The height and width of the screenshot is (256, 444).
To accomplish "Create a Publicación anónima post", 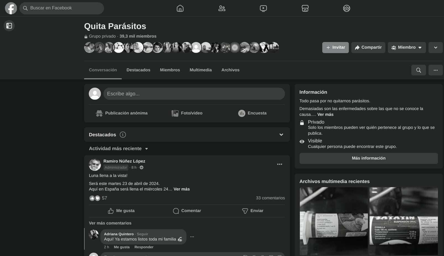I will tap(122, 113).
